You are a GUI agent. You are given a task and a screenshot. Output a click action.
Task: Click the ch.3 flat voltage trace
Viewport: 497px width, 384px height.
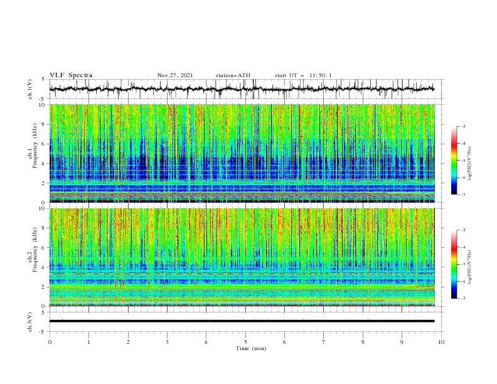(x=242, y=321)
